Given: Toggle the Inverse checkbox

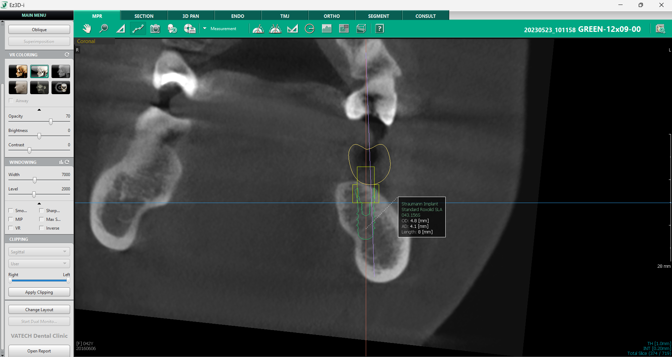Looking at the screenshot, I should 42,228.
